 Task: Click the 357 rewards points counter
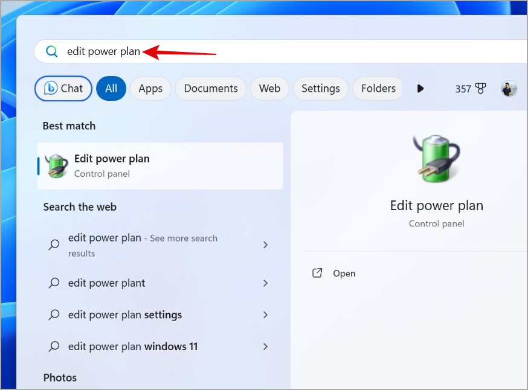point(463,89)
